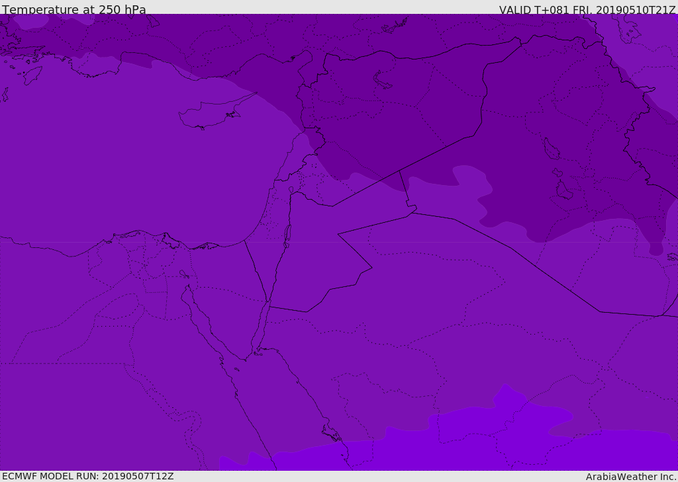Click the 'VALID T+081 FRI. 20190510T21Z' label
The width and height of the screenshot is (678, 482).
(587, 9)
